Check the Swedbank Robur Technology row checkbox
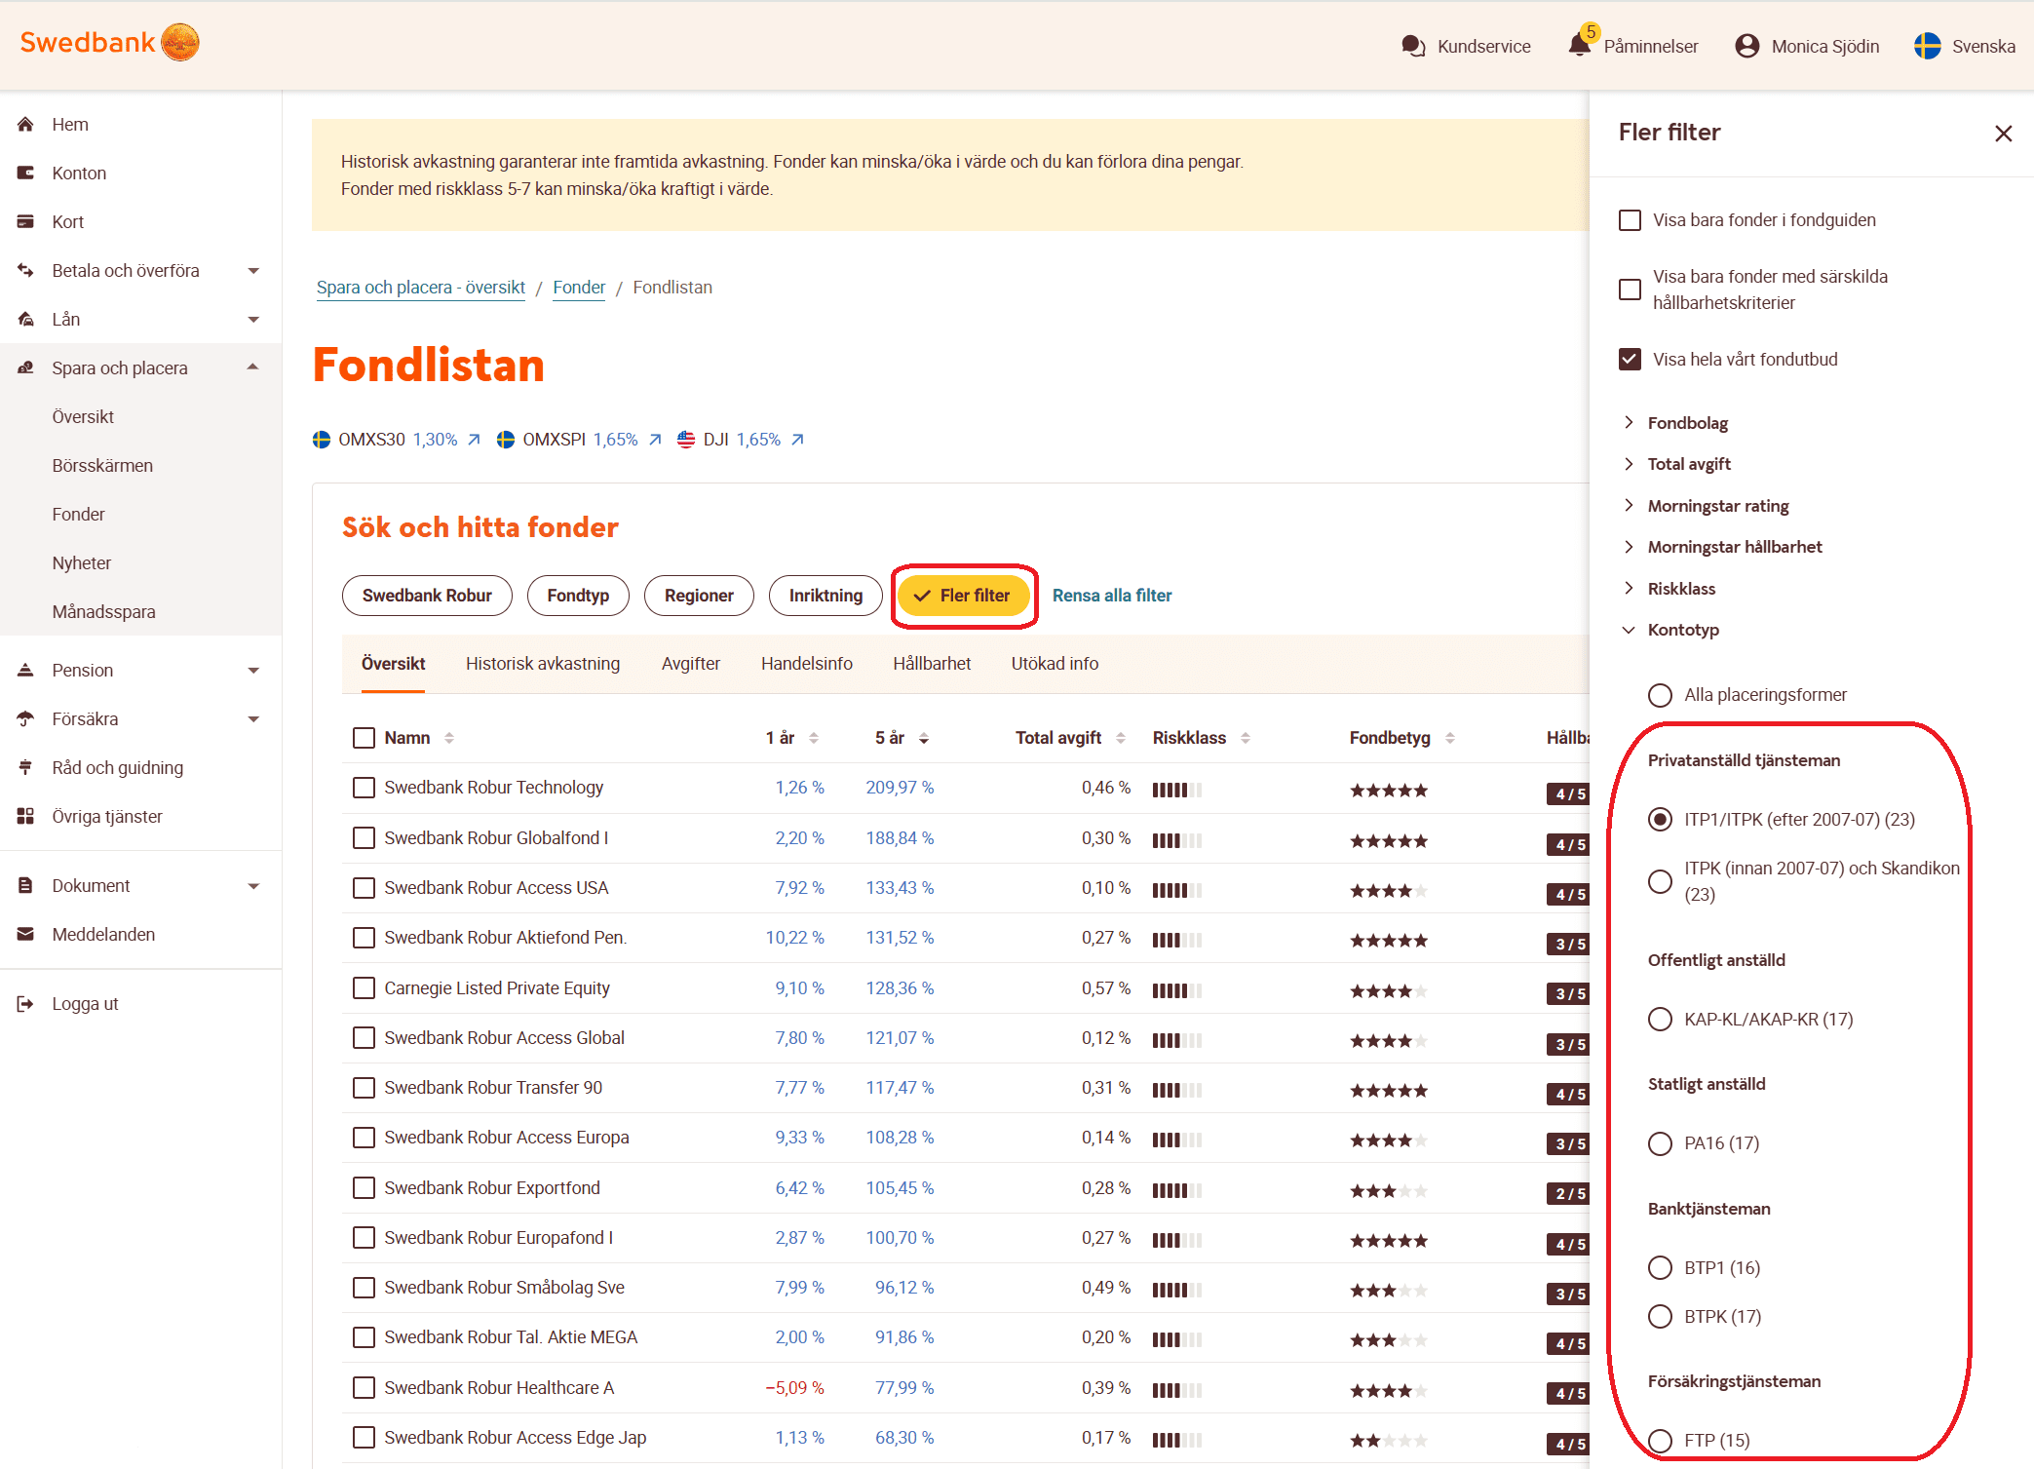 pyautogui.click(x=364, y=788)
